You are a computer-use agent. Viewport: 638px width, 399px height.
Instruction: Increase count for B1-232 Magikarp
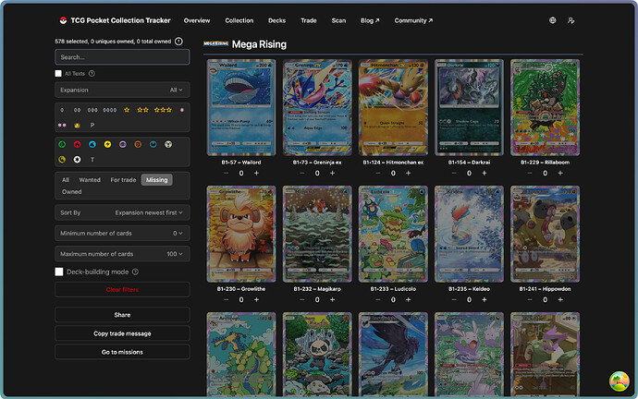333,300
